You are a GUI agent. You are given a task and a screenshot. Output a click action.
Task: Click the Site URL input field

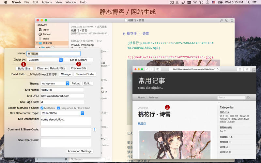62,96
